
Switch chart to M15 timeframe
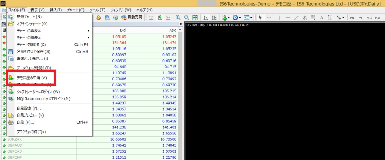pyautogui.click(x=369, y=18)
